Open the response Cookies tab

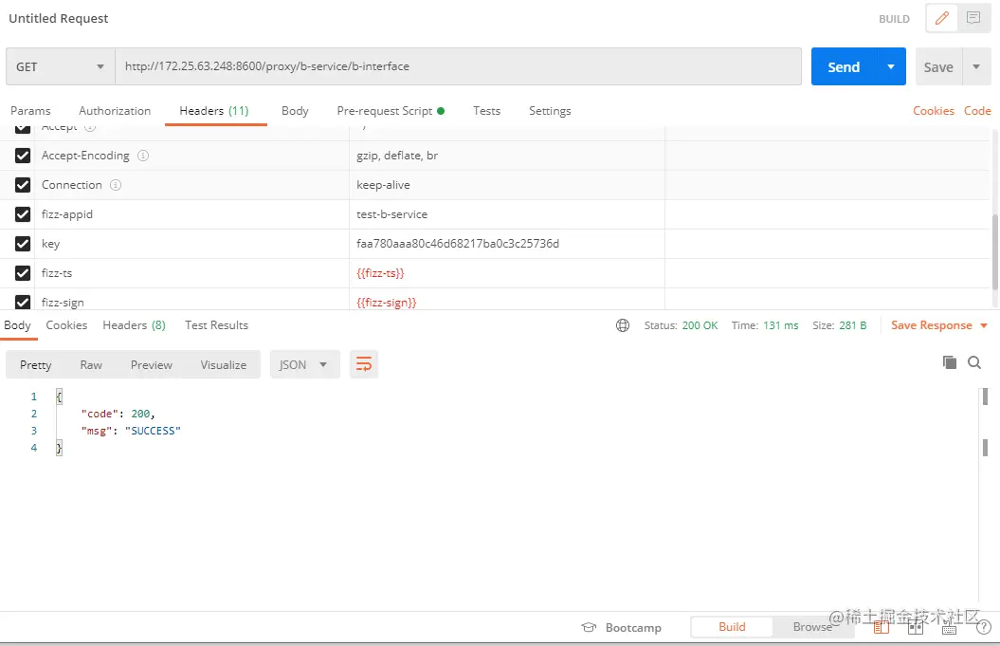coord(66,325)
